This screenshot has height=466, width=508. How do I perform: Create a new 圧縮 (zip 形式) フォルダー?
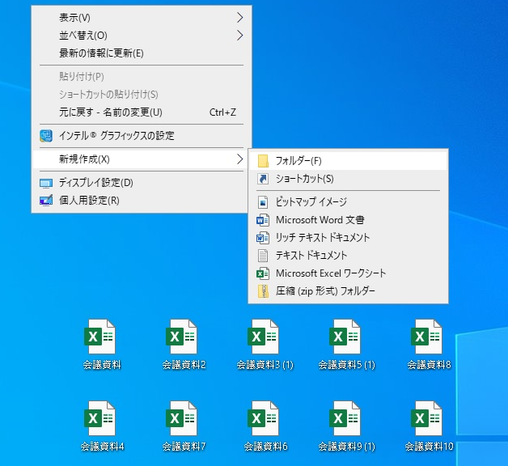(349, 291)
